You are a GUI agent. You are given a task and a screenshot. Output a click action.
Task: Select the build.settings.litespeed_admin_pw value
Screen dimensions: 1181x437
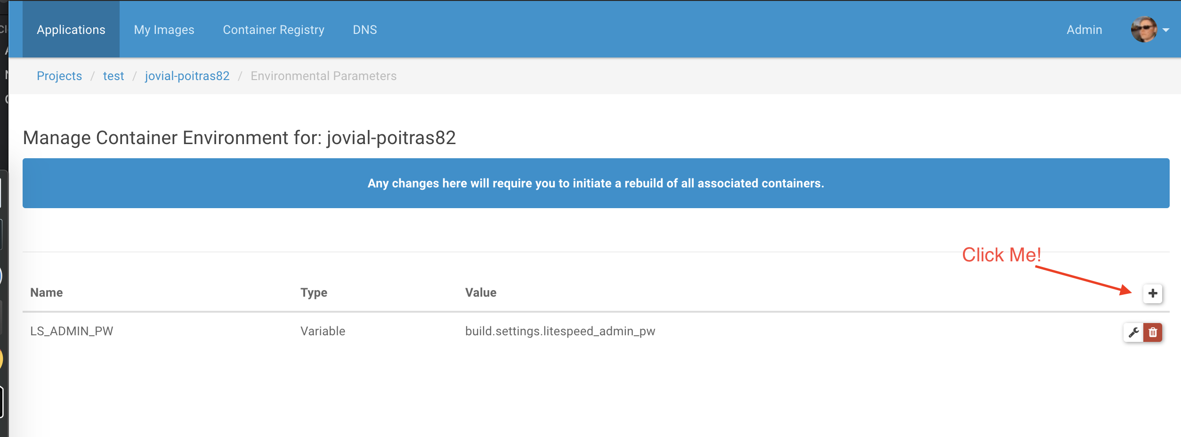(x=560, y=331)
